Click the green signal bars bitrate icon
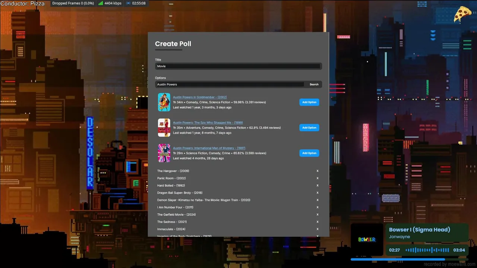Screen dimensions: 477x268 (x=101, y=3)
